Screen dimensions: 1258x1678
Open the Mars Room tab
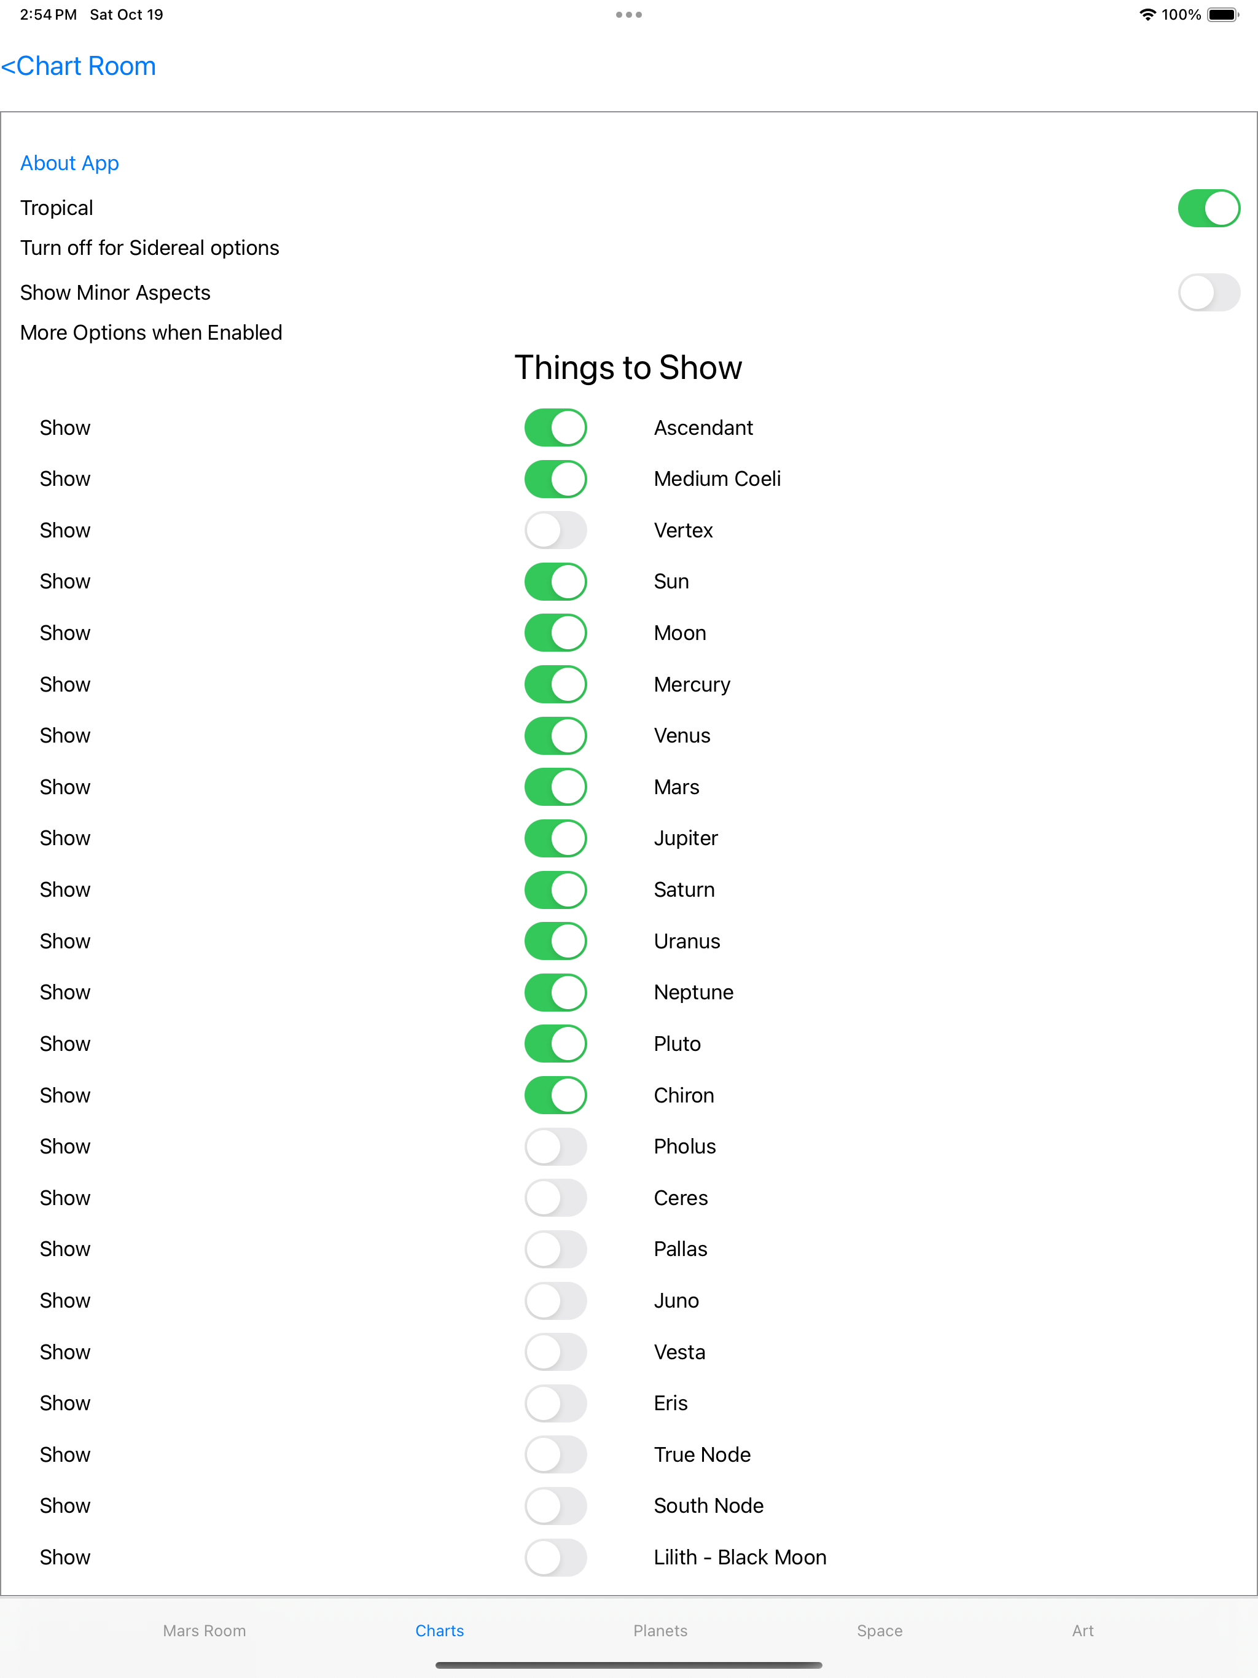204,1630
